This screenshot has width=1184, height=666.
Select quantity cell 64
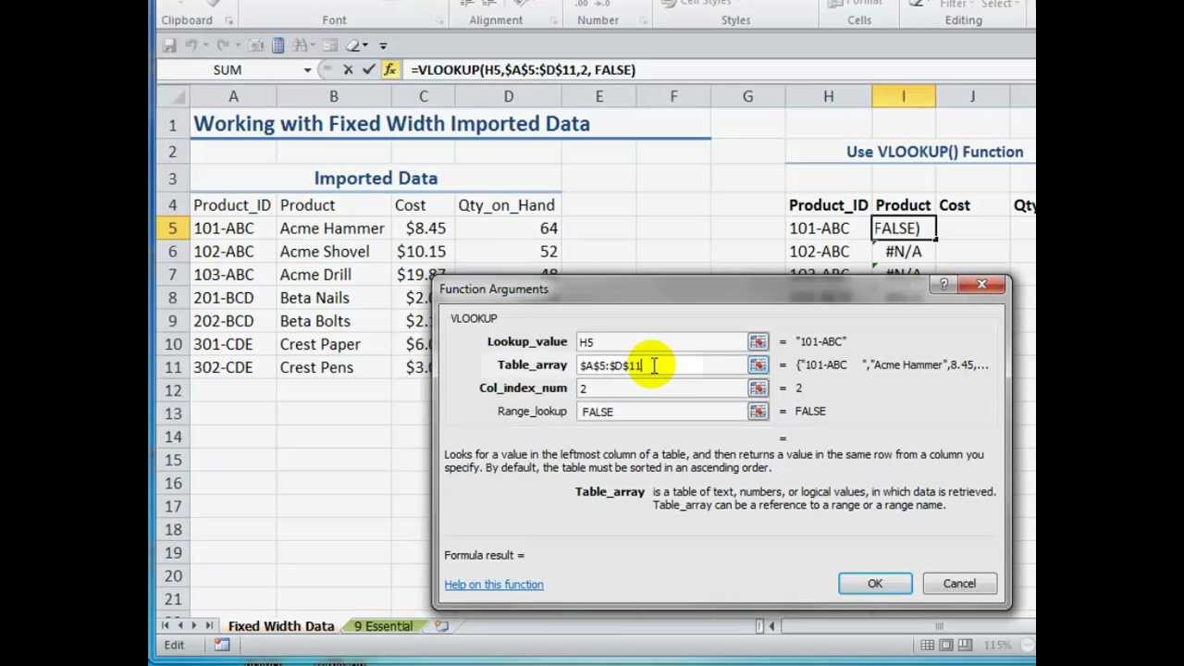(508, 228)
